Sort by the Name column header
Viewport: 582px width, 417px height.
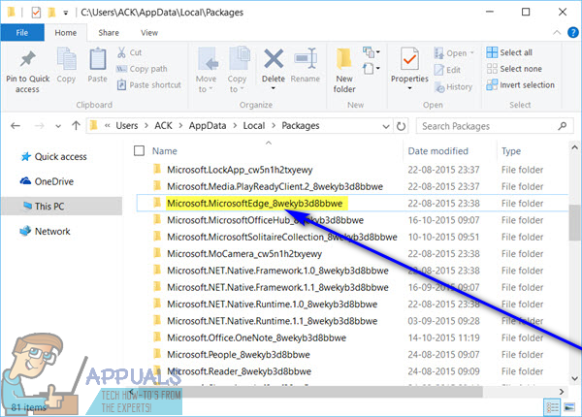coord(165,151)
